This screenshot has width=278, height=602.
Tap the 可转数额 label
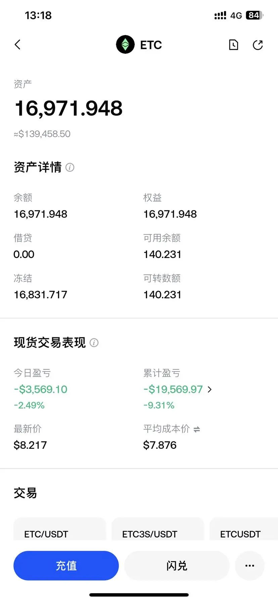pyautogui.click(x=162, y=278)
